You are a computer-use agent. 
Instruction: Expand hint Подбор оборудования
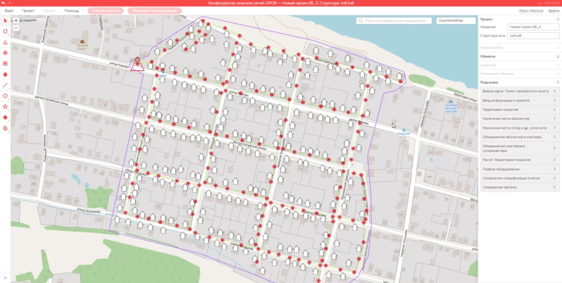pyautogui.click(x=520, y=169)
